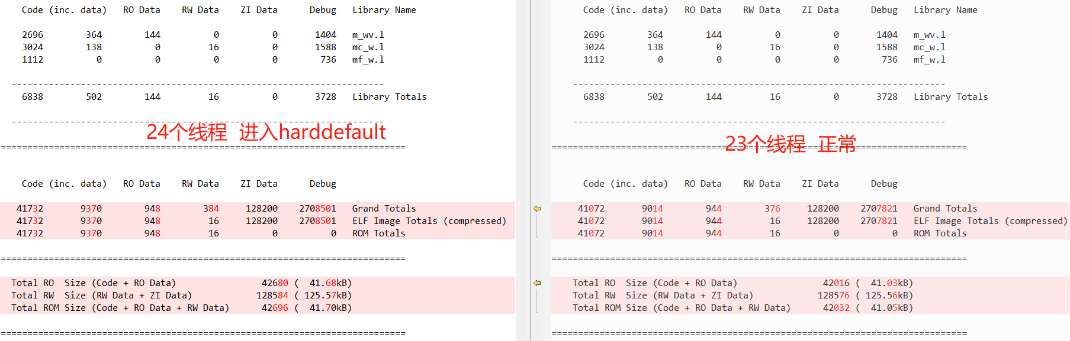The image size is (1070, 341).
Task: Click Total RW Size line in left pane
Action: click(x=181, y=295)
